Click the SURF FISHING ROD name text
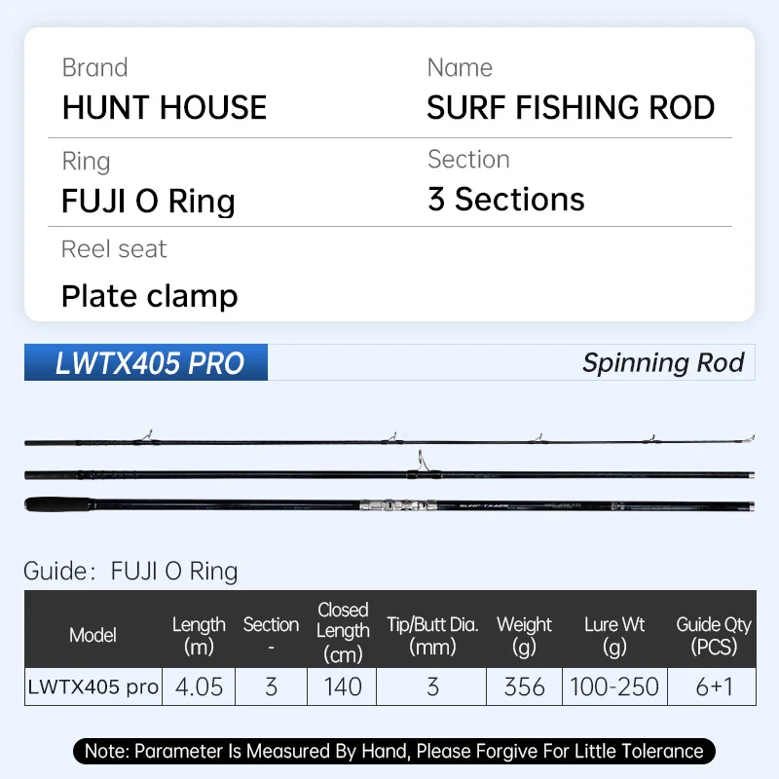Screen dimensions: 779x779 coord(571,107)
